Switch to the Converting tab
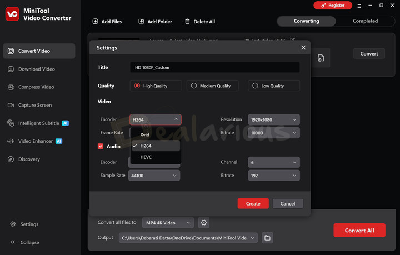The image size is (400, 255). pyautogui.click(x=306, y=21)
